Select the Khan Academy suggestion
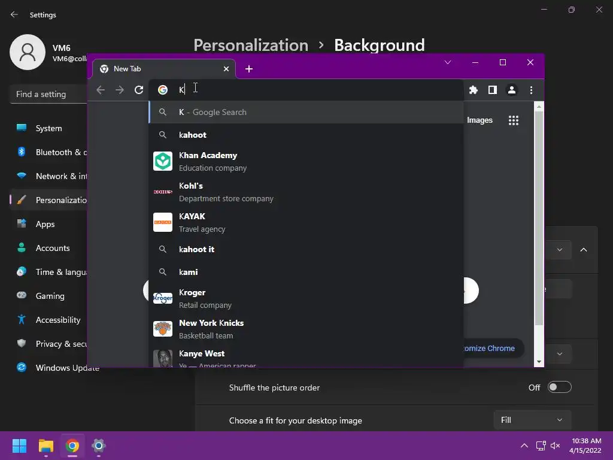The width and height of the screenshot is (613, 460). (x=306, y=162)
